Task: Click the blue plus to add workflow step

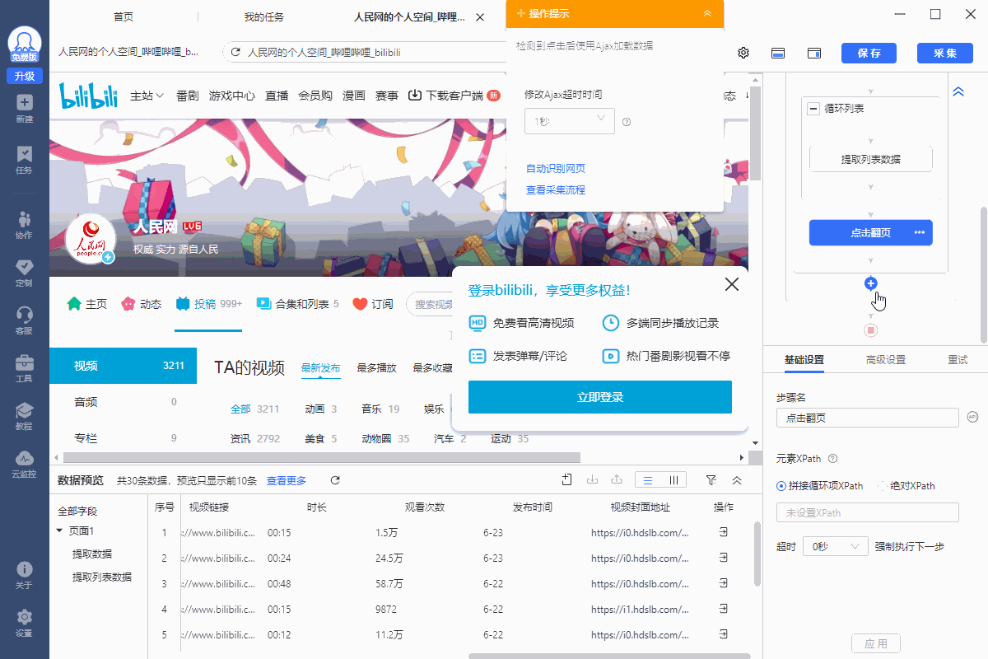Action: point(871,283)
